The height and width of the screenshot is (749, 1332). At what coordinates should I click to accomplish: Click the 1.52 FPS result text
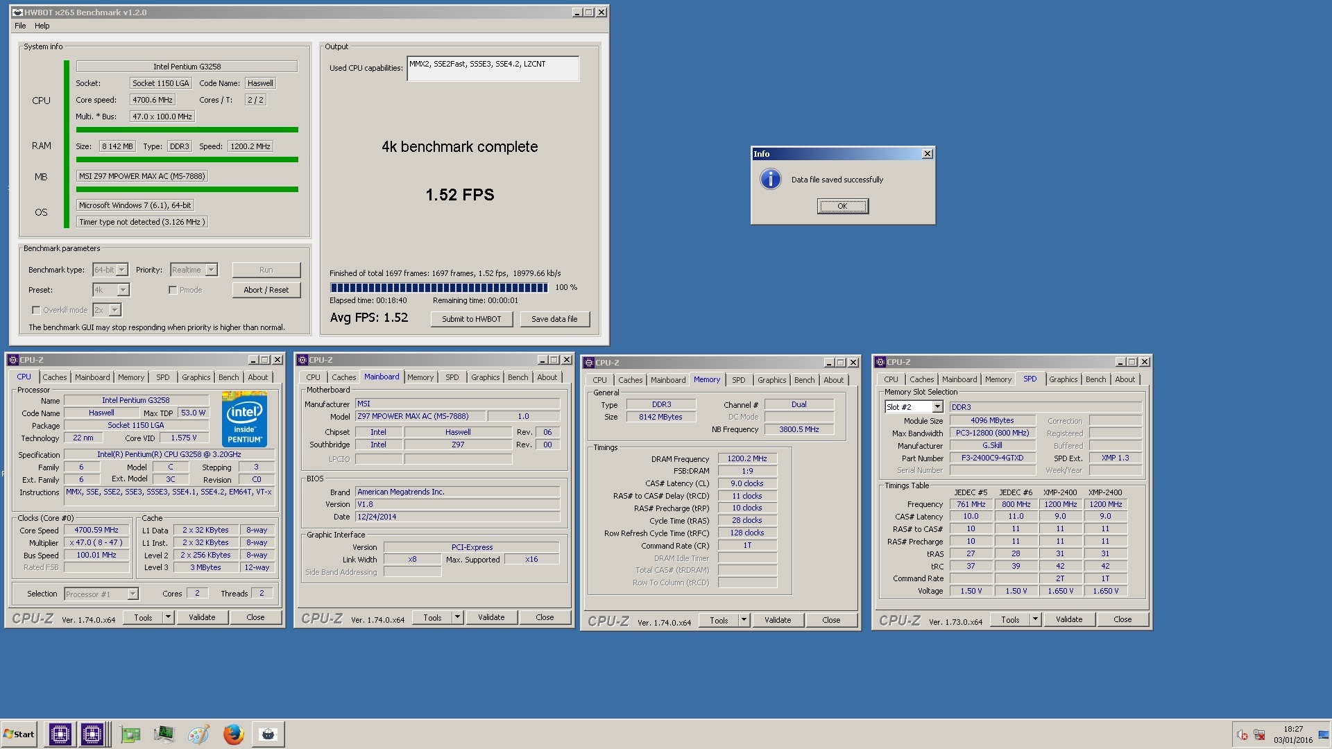pyautogui.click(x=460, y=195)
